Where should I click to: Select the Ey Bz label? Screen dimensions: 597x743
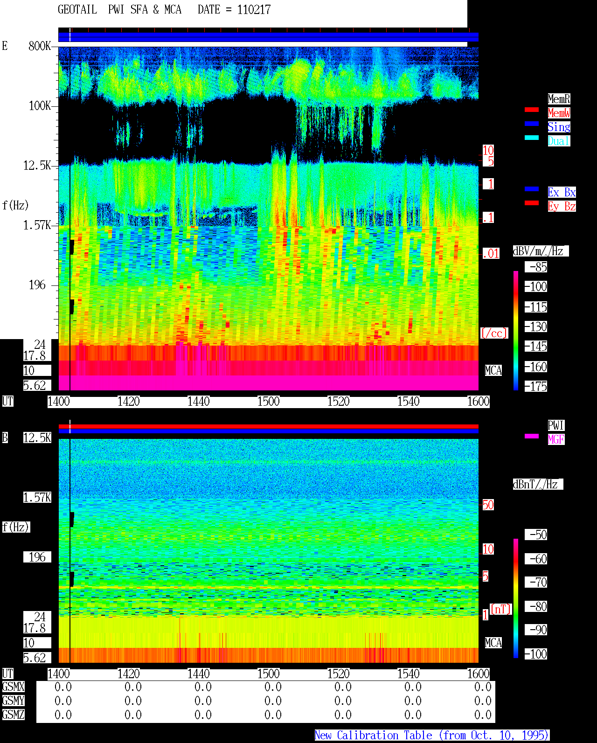pos(562,206)
